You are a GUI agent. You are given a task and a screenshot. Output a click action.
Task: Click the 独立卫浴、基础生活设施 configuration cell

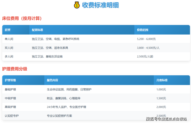47,56
